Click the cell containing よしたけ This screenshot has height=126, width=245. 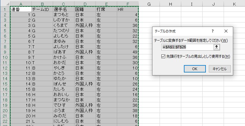(63, 46)
